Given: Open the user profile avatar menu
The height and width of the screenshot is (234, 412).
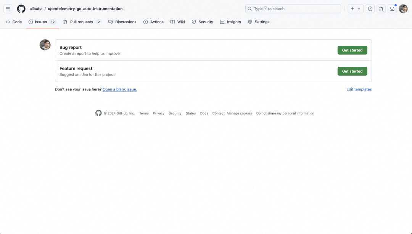Looking at the screenshot, I should [403, 9].
